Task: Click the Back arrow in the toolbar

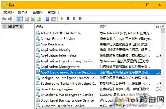Action: coord(4,19)
